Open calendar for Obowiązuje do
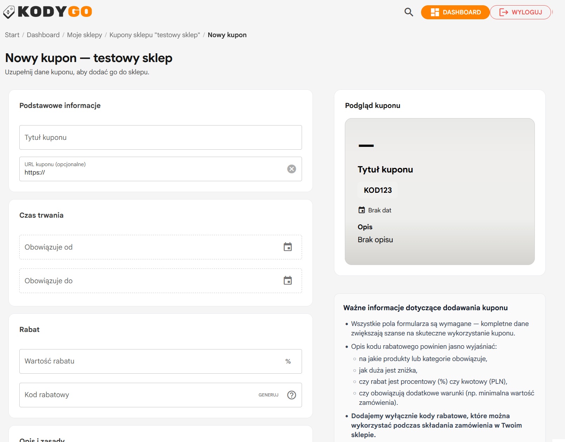Viewport: 565px width, 442px height. tap(288, 281)
